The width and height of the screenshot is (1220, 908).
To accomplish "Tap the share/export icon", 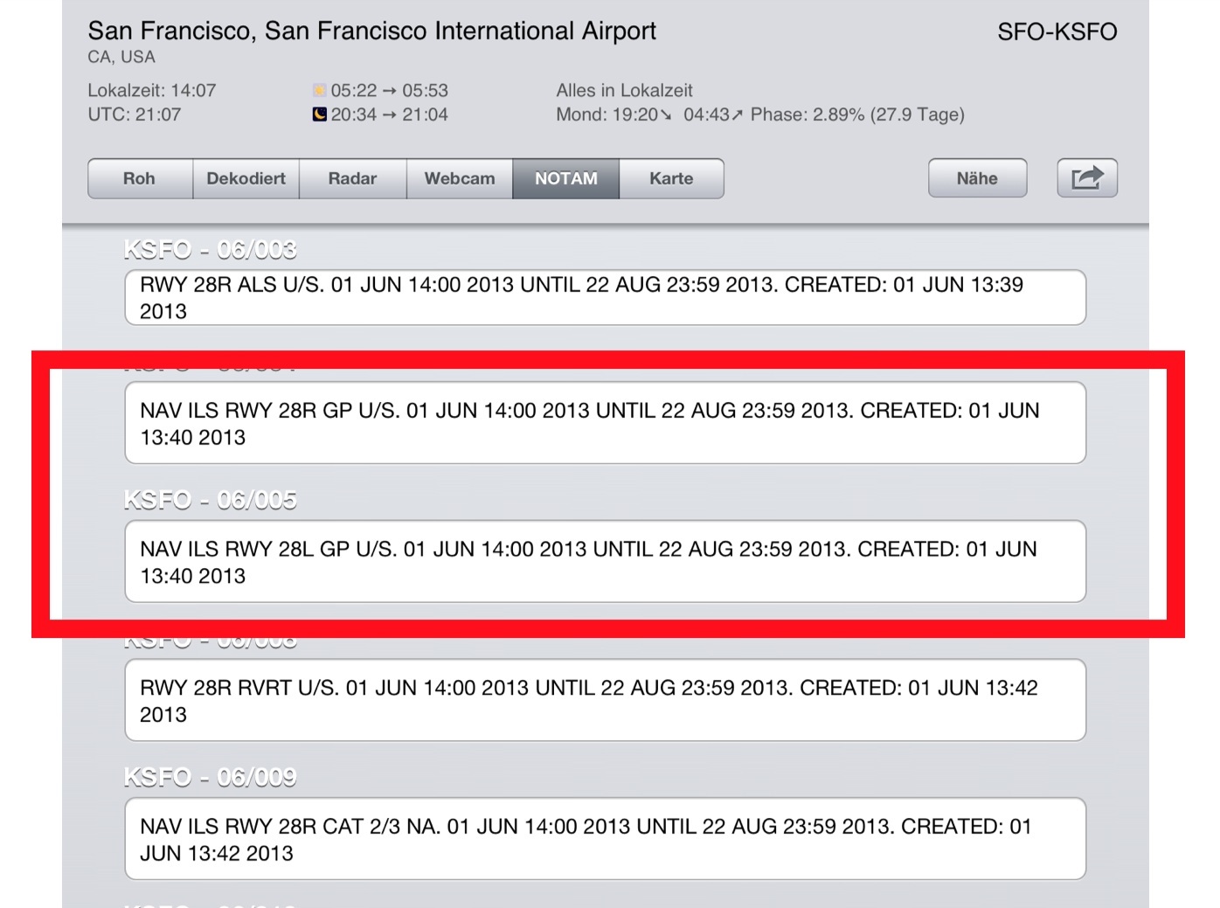I will (1086, 177).
